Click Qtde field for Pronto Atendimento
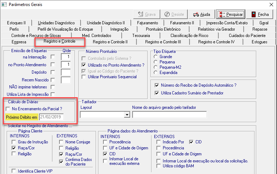The height and width of the screenshot is (174, 277). [66, 64]
